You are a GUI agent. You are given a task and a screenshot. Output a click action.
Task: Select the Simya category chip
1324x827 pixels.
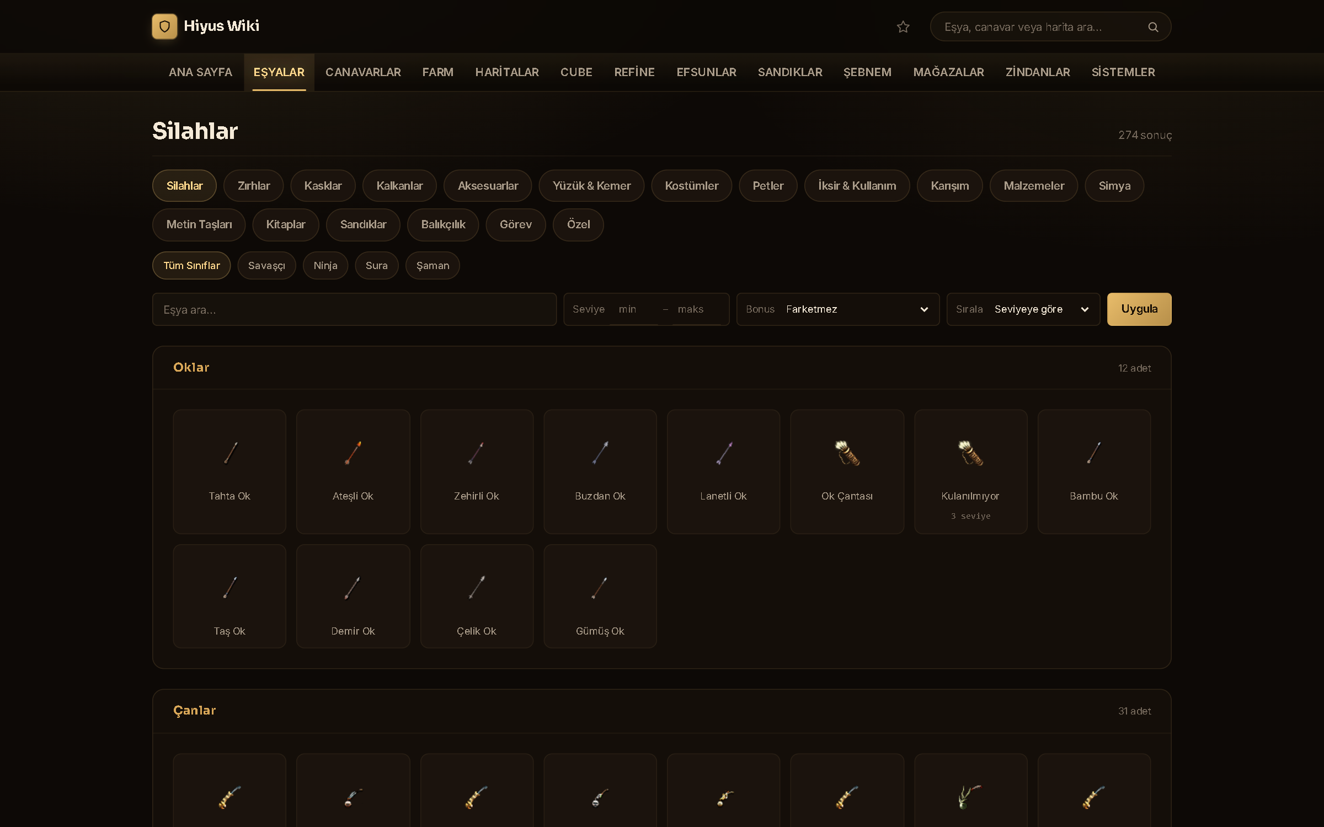[x=1114, y=186]
